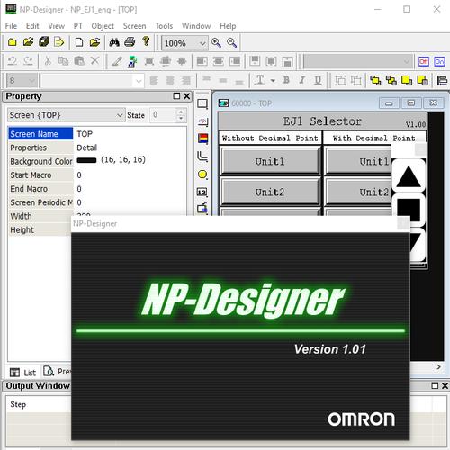Open an existing project with the open-folder icon
The height and width of the screenshot is (450, 450).
[28, 42]
